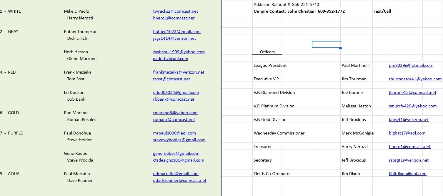Click ctsdesigns101@gmail.com link
The width and height of the screenshot is (443, 196).
pos(179,160)
